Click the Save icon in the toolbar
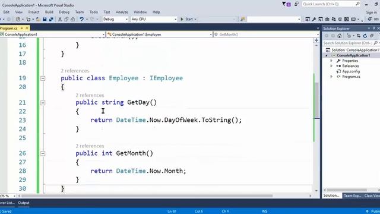 [45, 19]
